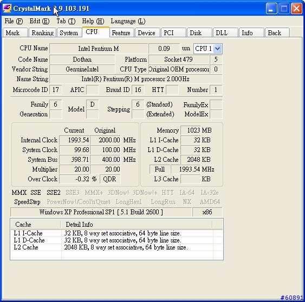Image resolution: width=305 pixels, height=302 pixels.
Task: Minimize the CrystalMark window
Action: click(271, 9)
